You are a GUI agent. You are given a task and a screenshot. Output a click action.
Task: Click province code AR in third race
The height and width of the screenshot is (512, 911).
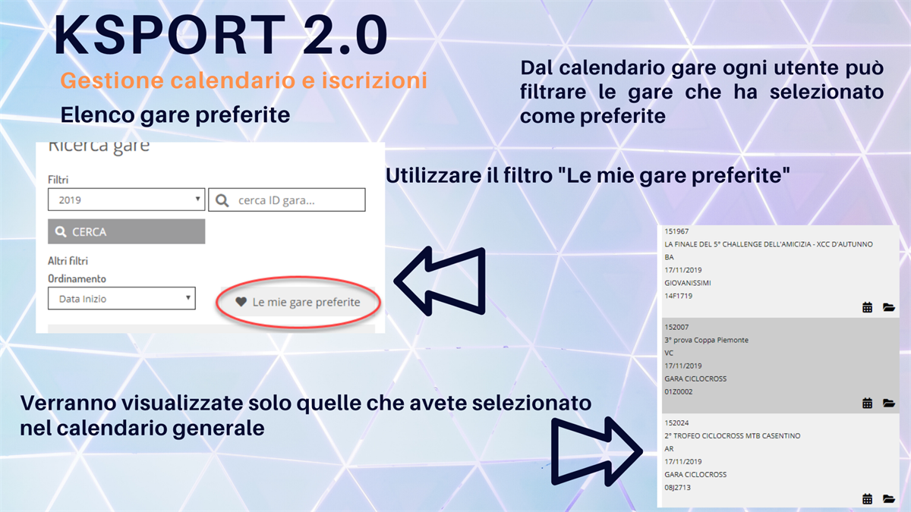(x=669, y=449)
